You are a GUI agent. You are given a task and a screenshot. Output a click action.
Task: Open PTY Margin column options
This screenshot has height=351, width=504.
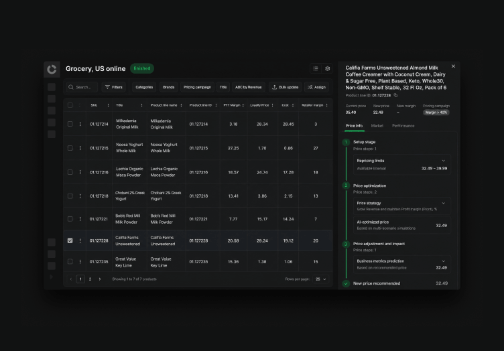pos(243,105)
